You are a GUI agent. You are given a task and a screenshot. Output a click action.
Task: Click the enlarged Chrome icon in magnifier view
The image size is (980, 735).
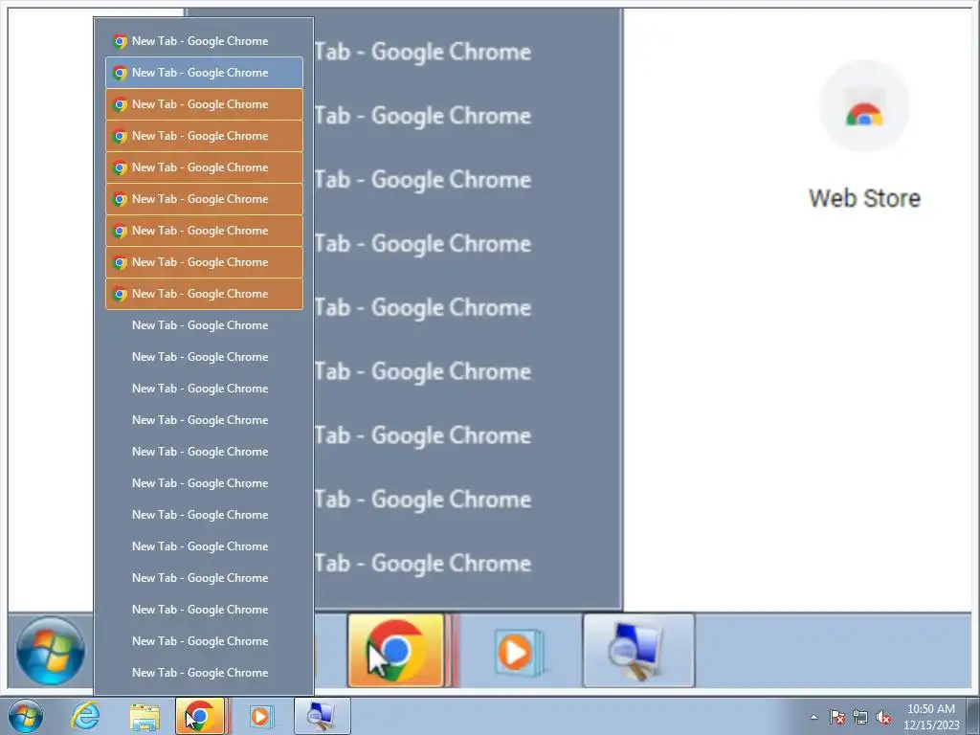pyautogui.click(x=395, y=650)
